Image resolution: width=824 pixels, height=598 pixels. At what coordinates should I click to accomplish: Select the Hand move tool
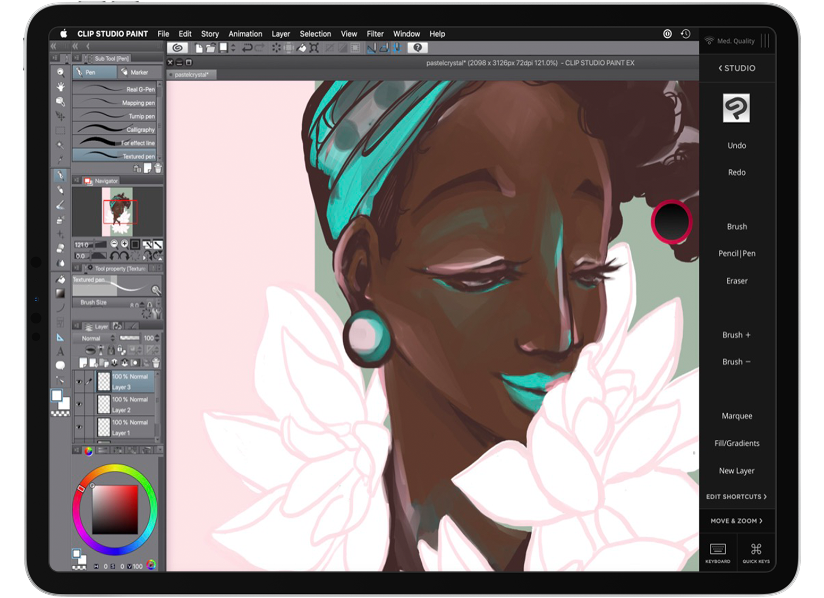click(61, 87)
